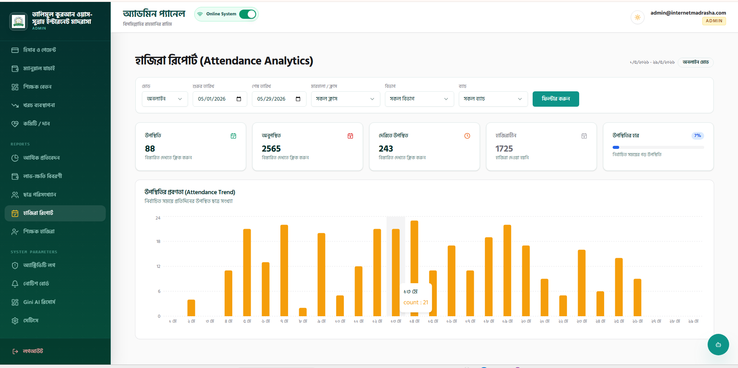This screenshot has width=738, height=368.
Task: Click the 1725 value on হাজিরাহীন card
Action: [504, 149]
